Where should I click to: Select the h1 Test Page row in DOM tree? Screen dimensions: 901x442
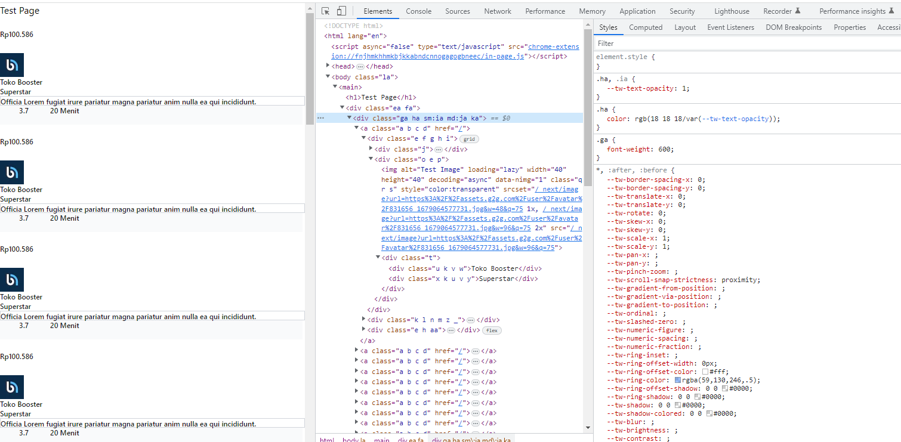point(381,97)
